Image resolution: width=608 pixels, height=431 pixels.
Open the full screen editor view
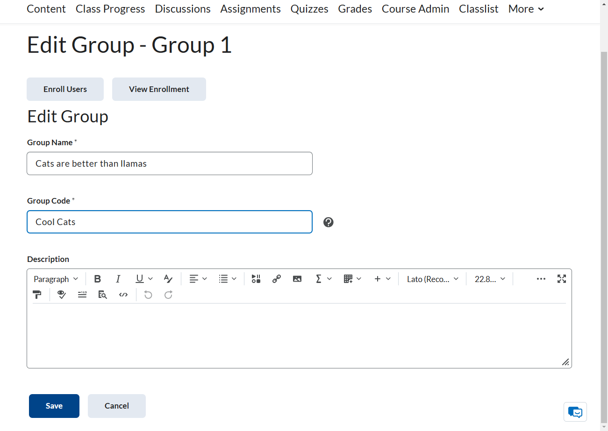point(562,279)
